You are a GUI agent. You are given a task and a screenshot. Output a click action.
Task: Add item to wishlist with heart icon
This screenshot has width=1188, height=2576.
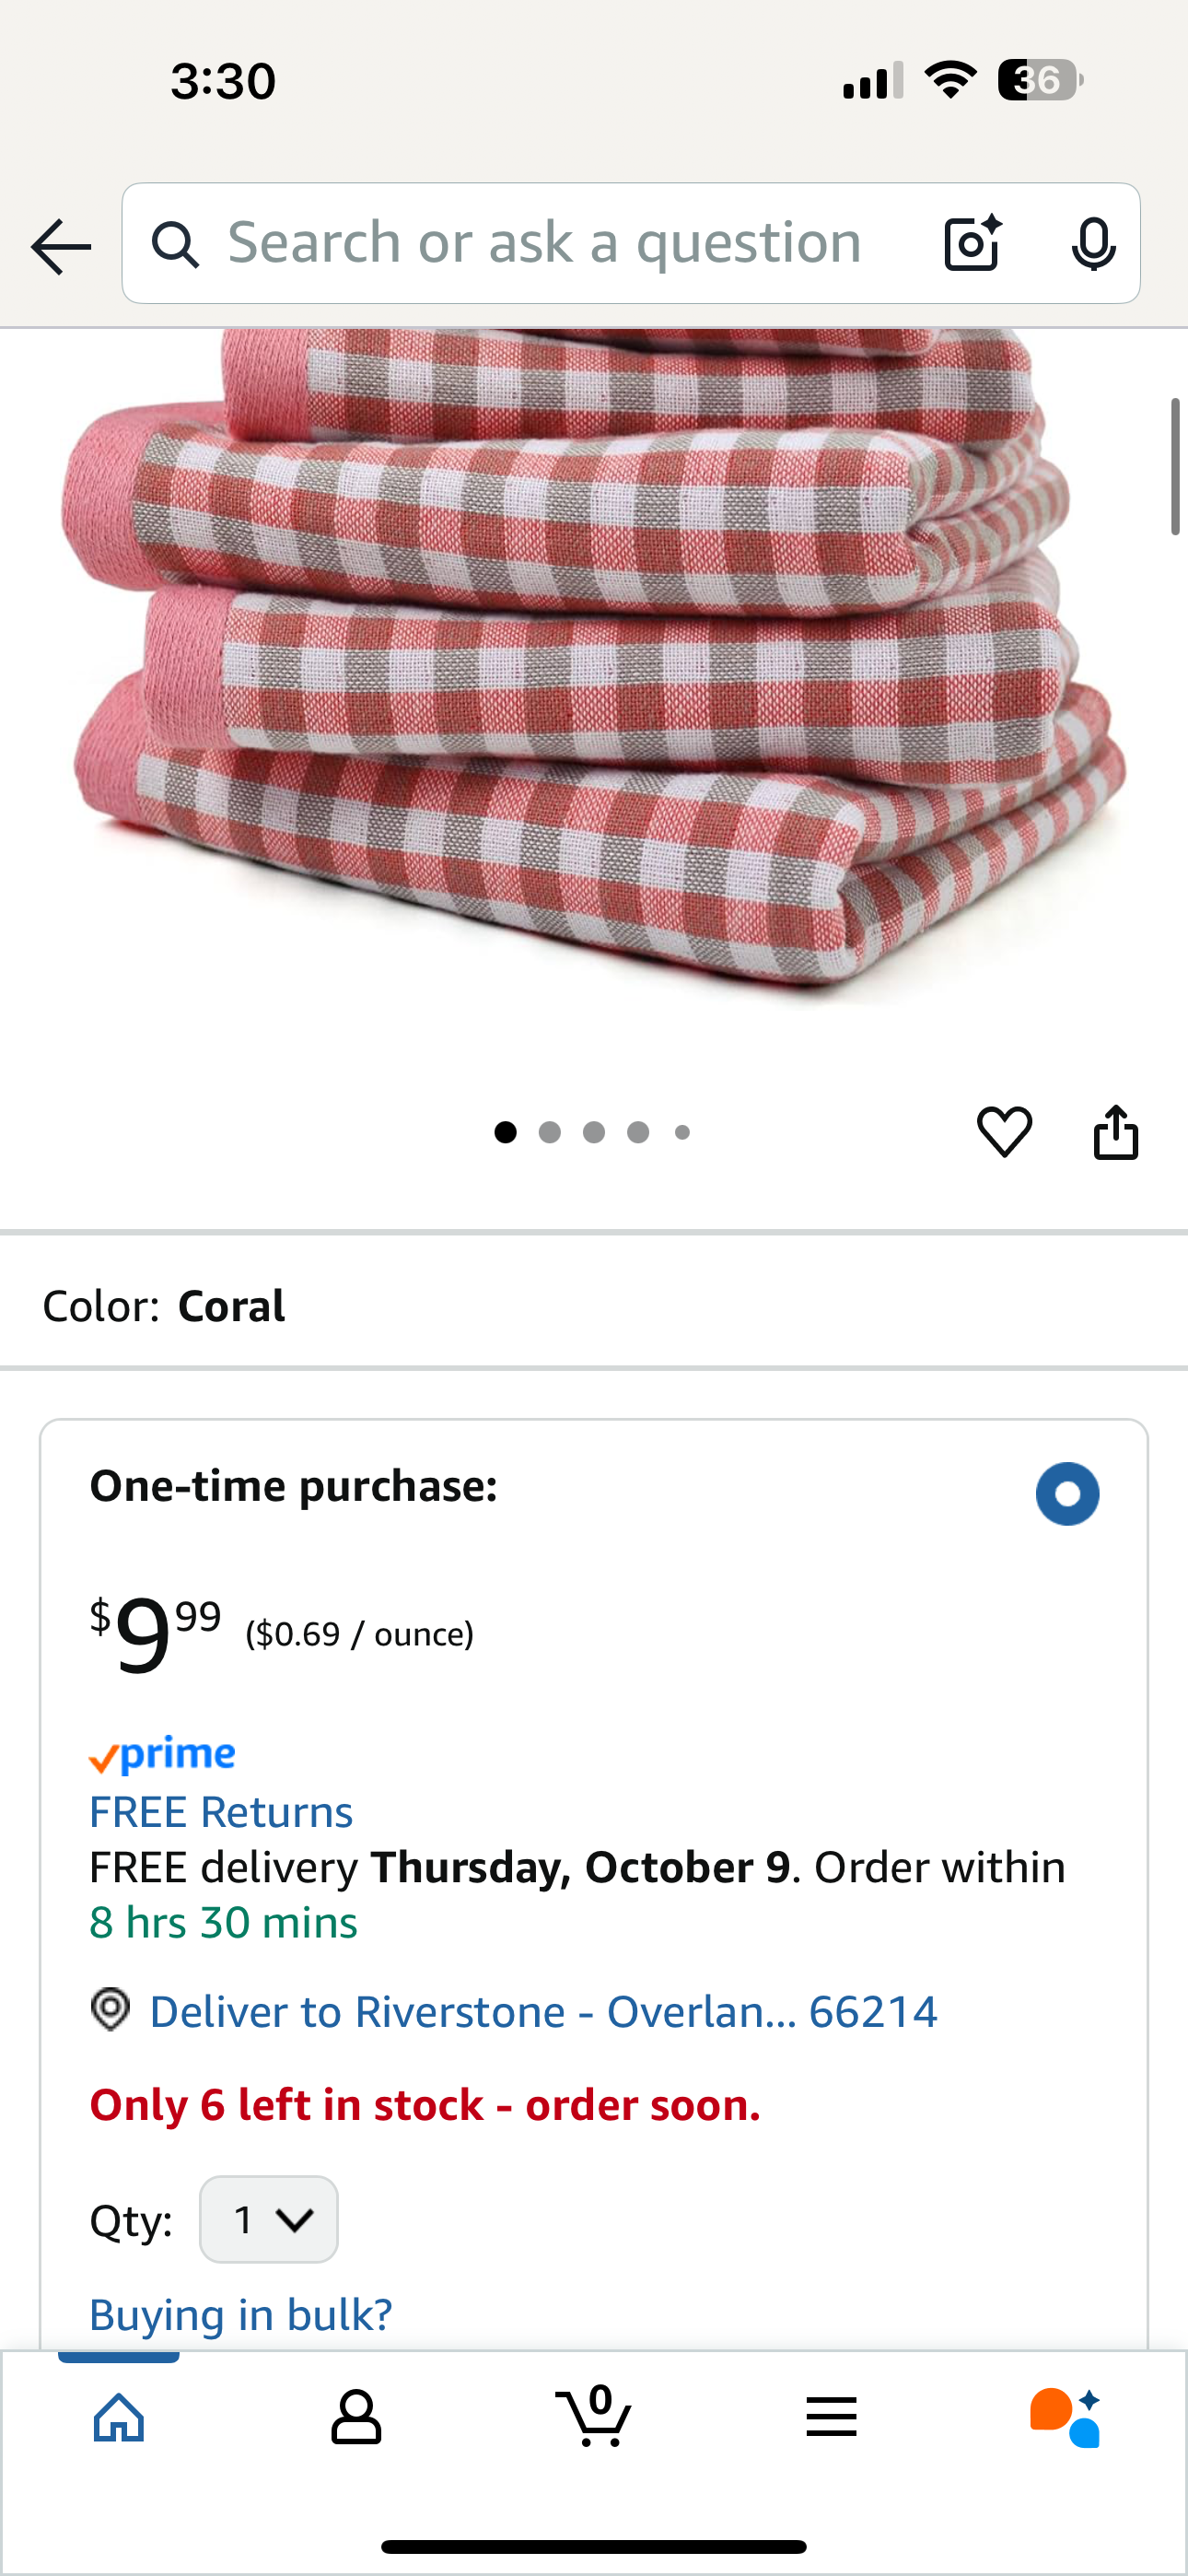click(1004, 1132)
